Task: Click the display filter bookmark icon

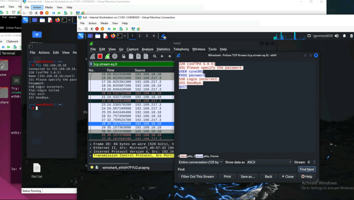Action: point(91,64)
